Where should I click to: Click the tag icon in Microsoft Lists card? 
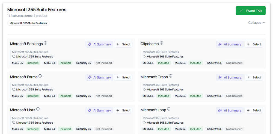[x=14, y=123]
